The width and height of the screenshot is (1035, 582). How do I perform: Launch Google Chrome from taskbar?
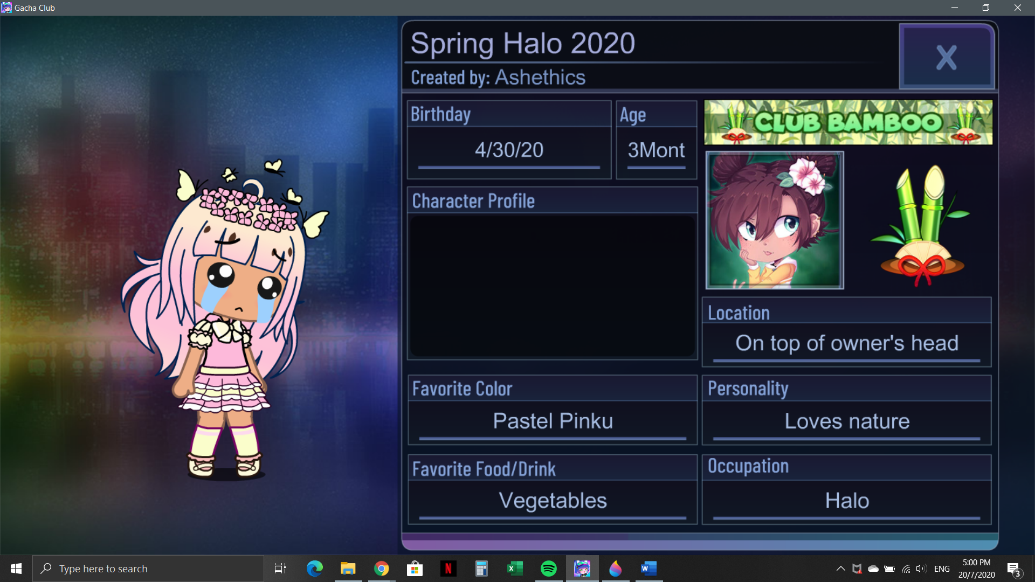pos(381,569)
